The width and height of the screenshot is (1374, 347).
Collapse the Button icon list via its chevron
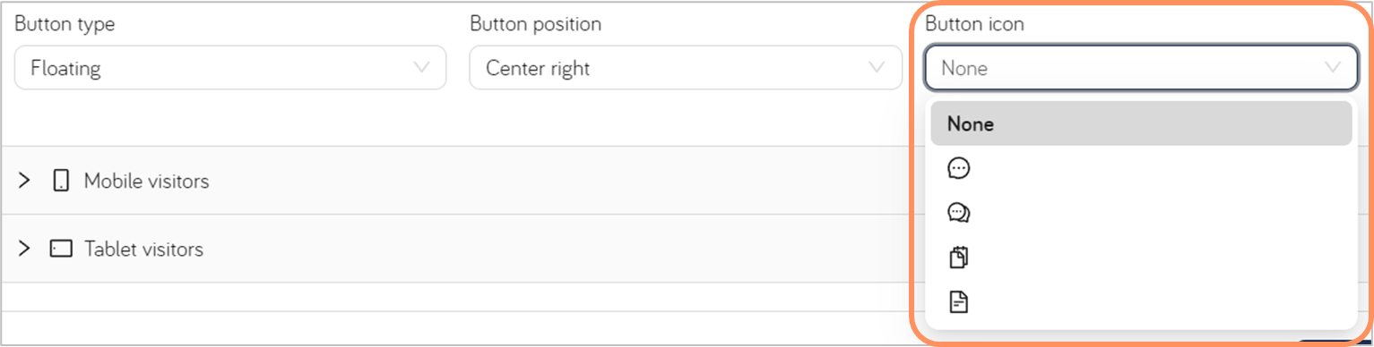pos(1333,68)
